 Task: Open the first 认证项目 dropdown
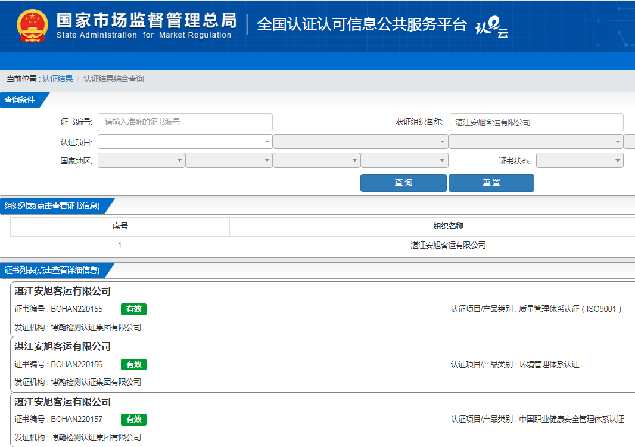(x=185, y=141)
